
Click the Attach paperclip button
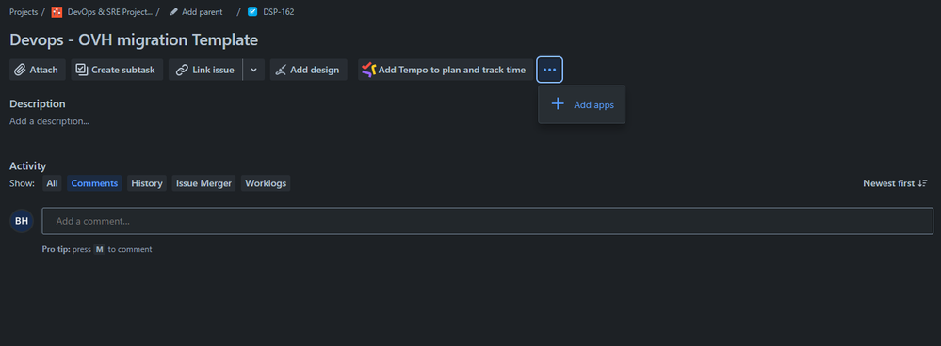(38, 70)
